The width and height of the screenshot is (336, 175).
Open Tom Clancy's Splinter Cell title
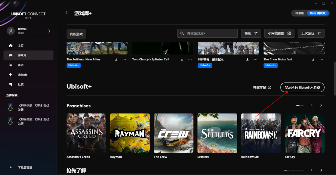pos(151,59)
